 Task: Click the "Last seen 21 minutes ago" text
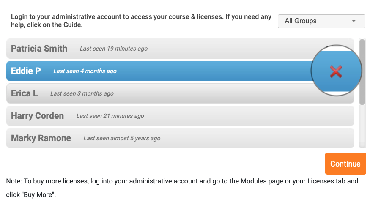[x=110, y=116]
